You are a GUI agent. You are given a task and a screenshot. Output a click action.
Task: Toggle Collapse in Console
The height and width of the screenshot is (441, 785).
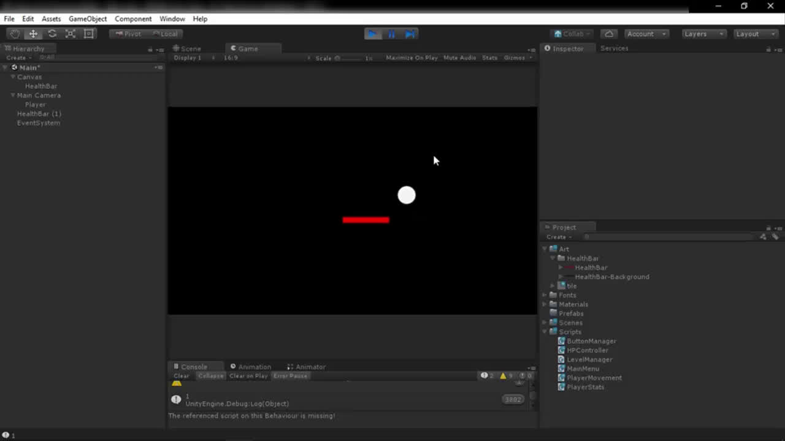(x=210, y=375)
